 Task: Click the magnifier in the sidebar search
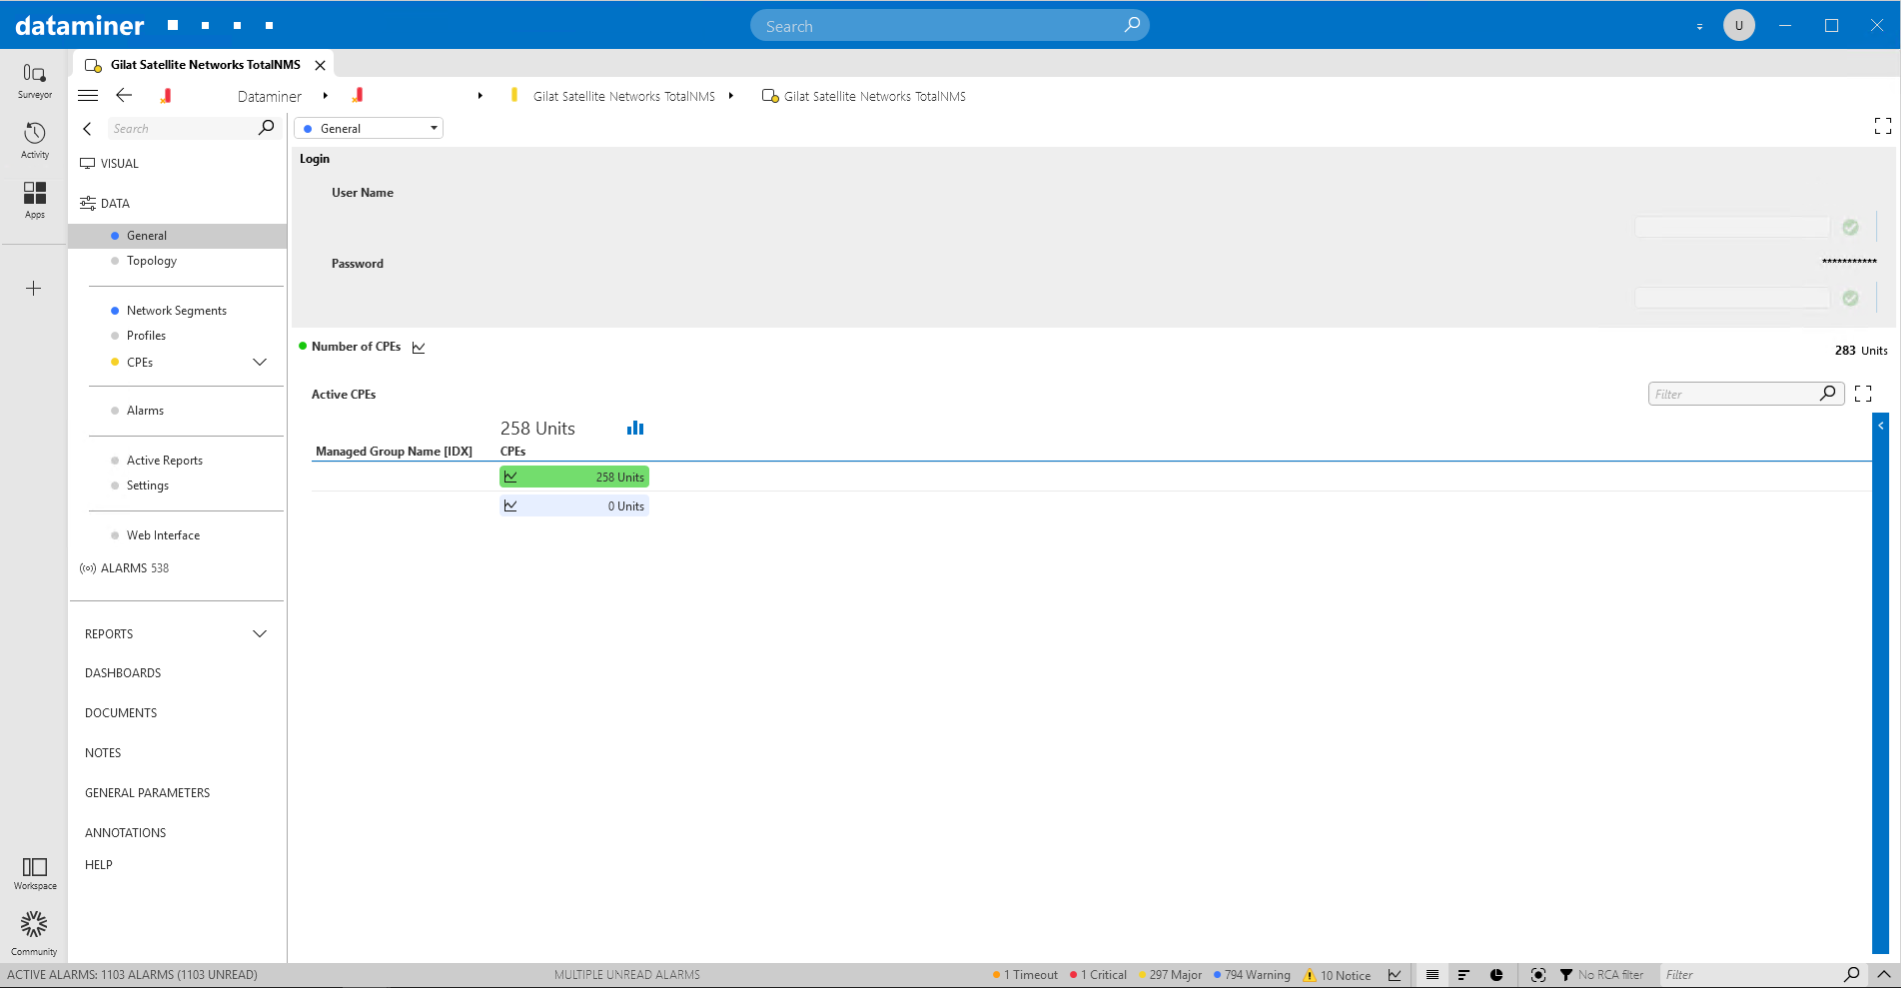266,128
